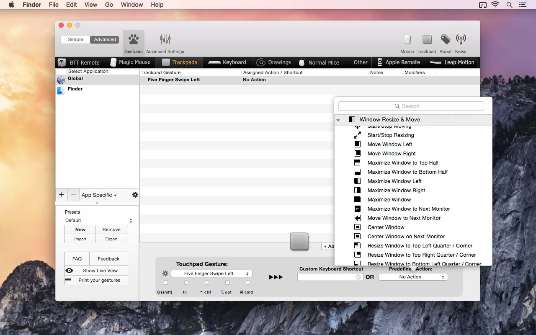
Task: Open Advanced Settings sliders icon
Action: [165, 40]
